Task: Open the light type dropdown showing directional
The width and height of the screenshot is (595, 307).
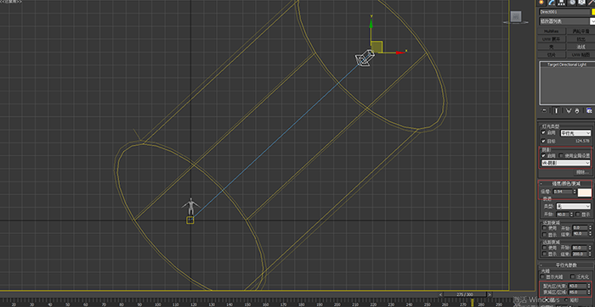Action: 575,133
